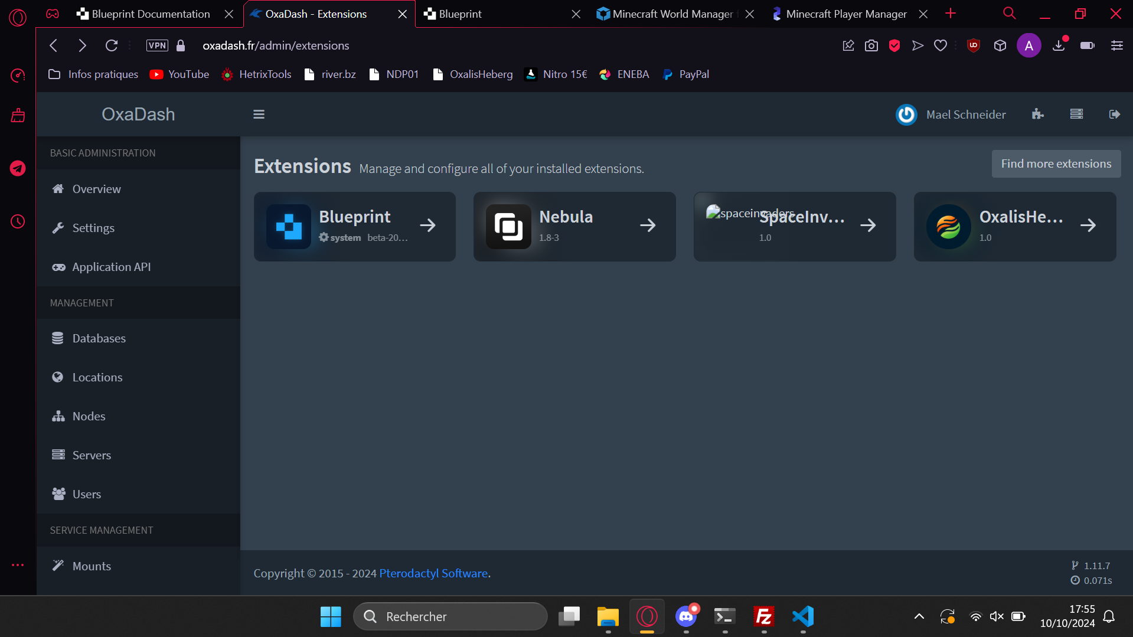Open the Databases management page
Screen dimensions: 1133x637
(138, 338)
